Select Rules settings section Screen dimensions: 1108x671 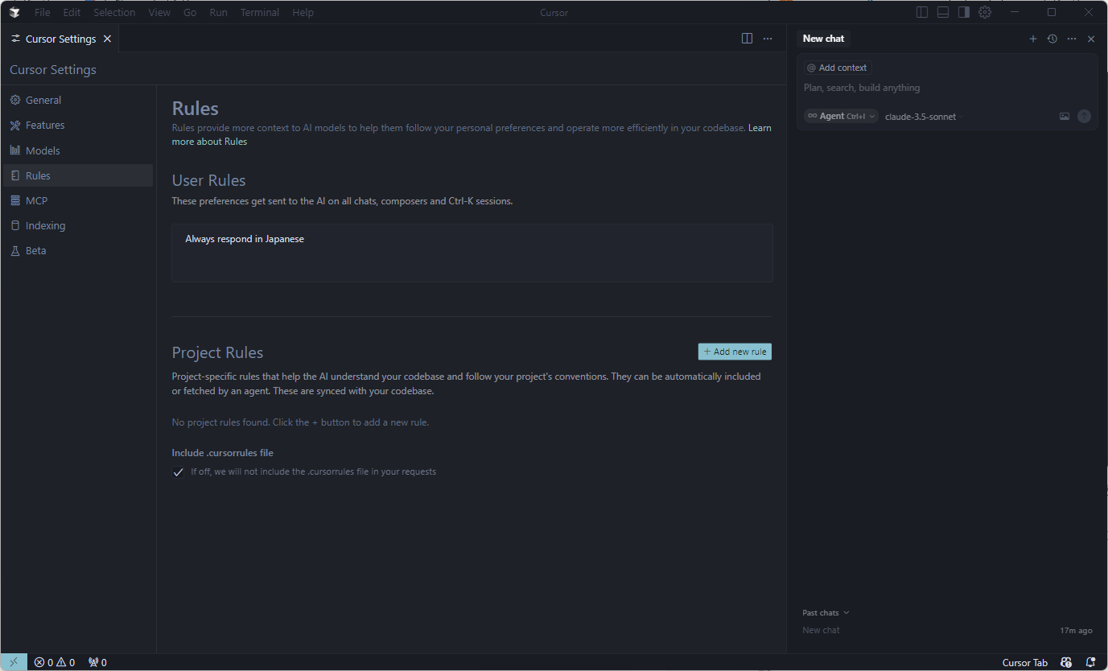(x=78, y=175)
